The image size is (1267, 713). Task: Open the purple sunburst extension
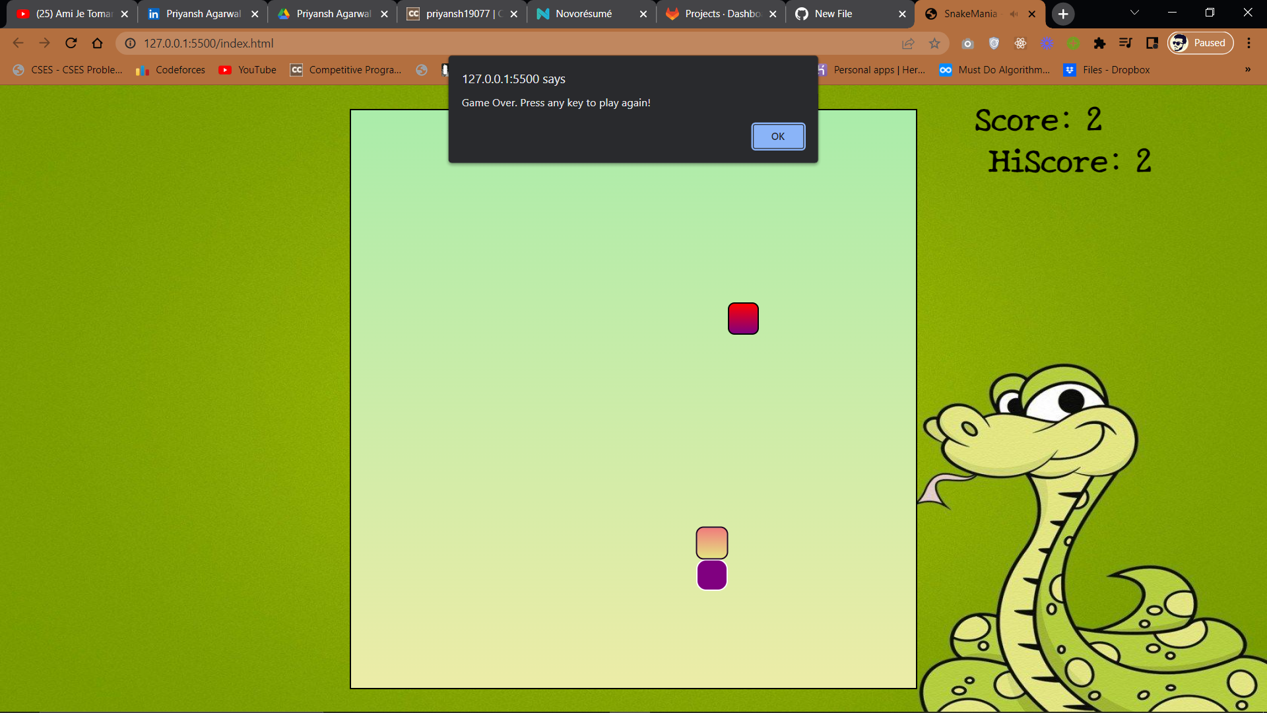(x=1047, y=43)
